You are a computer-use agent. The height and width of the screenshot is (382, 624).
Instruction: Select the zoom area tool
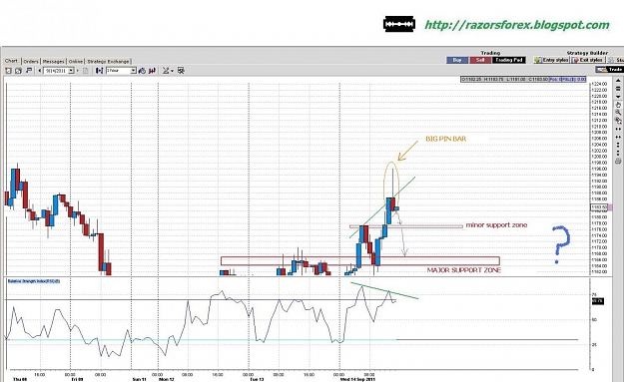click(618, 120)
